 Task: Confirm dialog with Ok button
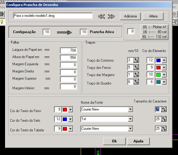point(114,141)
